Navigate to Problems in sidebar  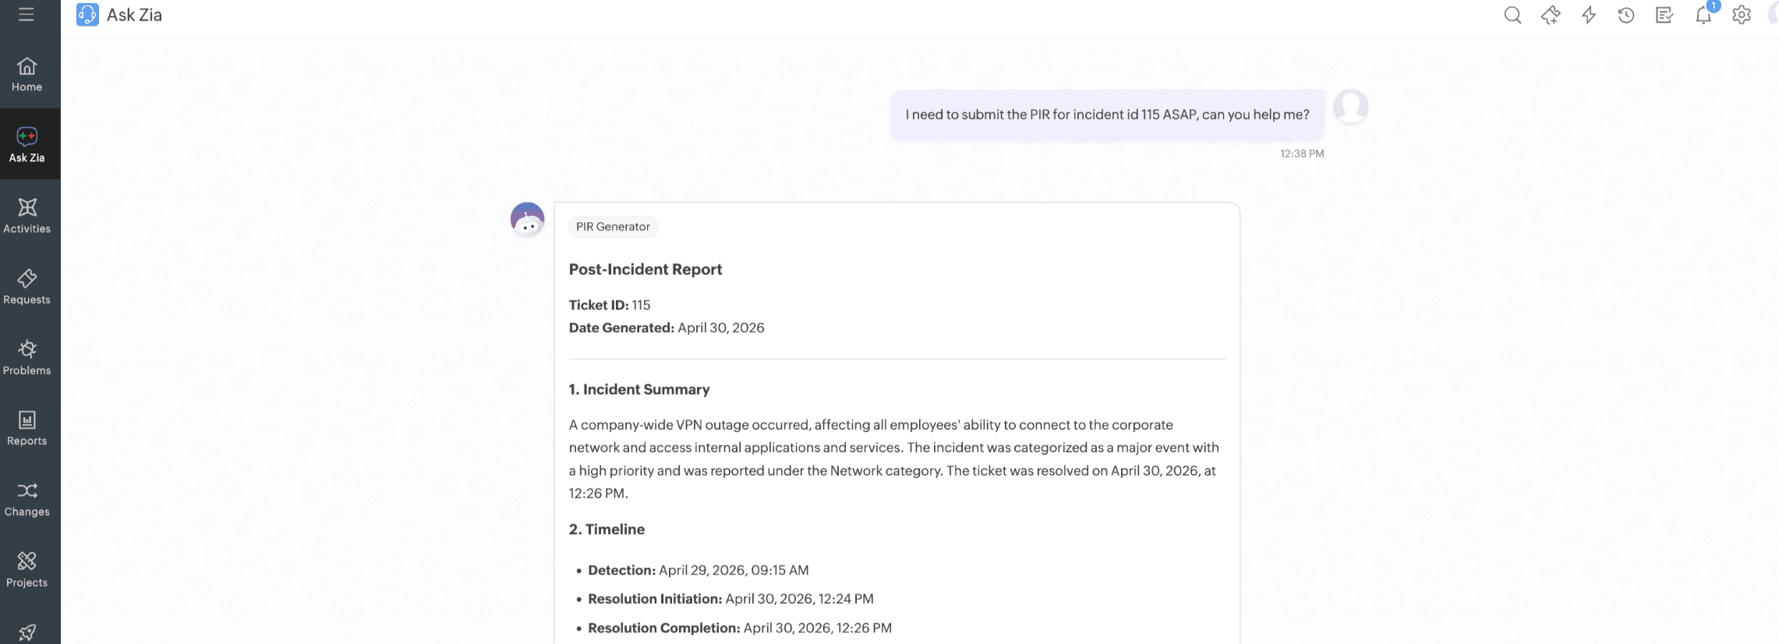(27, 358)
